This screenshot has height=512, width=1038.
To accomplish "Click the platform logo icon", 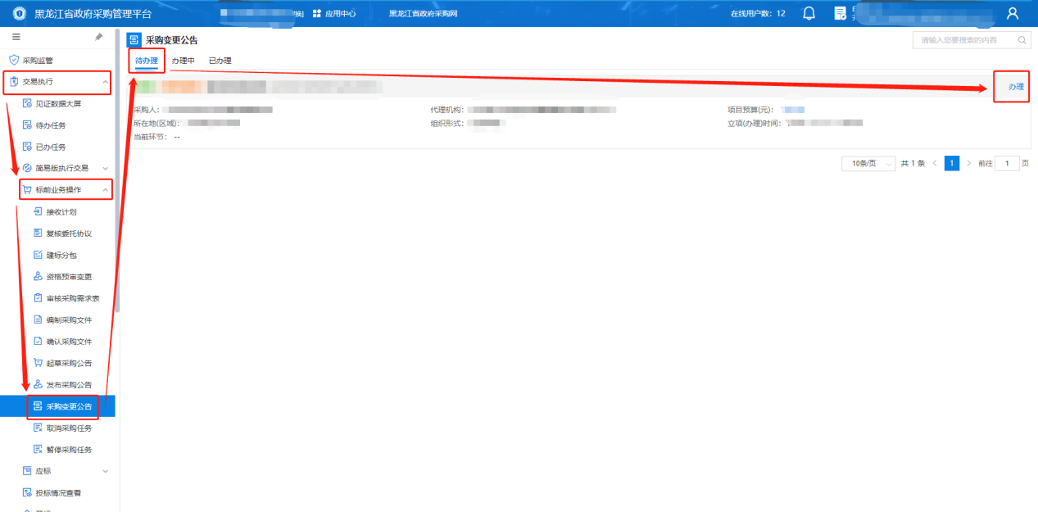I will [19, 13].
